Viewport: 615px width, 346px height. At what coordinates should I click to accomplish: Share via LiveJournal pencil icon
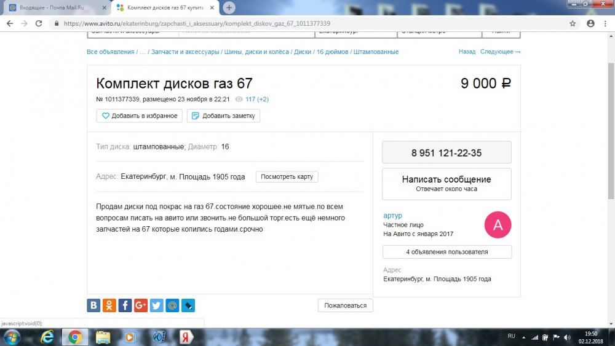coord(188,305)
